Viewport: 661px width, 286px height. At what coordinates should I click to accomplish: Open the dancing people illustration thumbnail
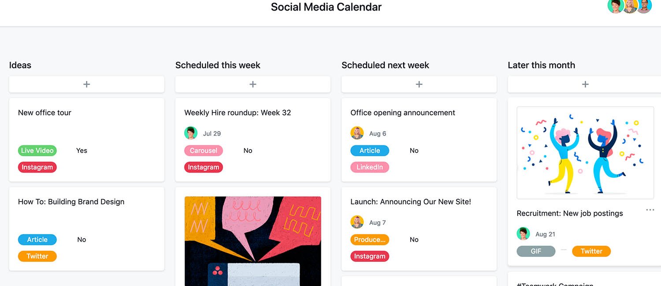(585, 153)
